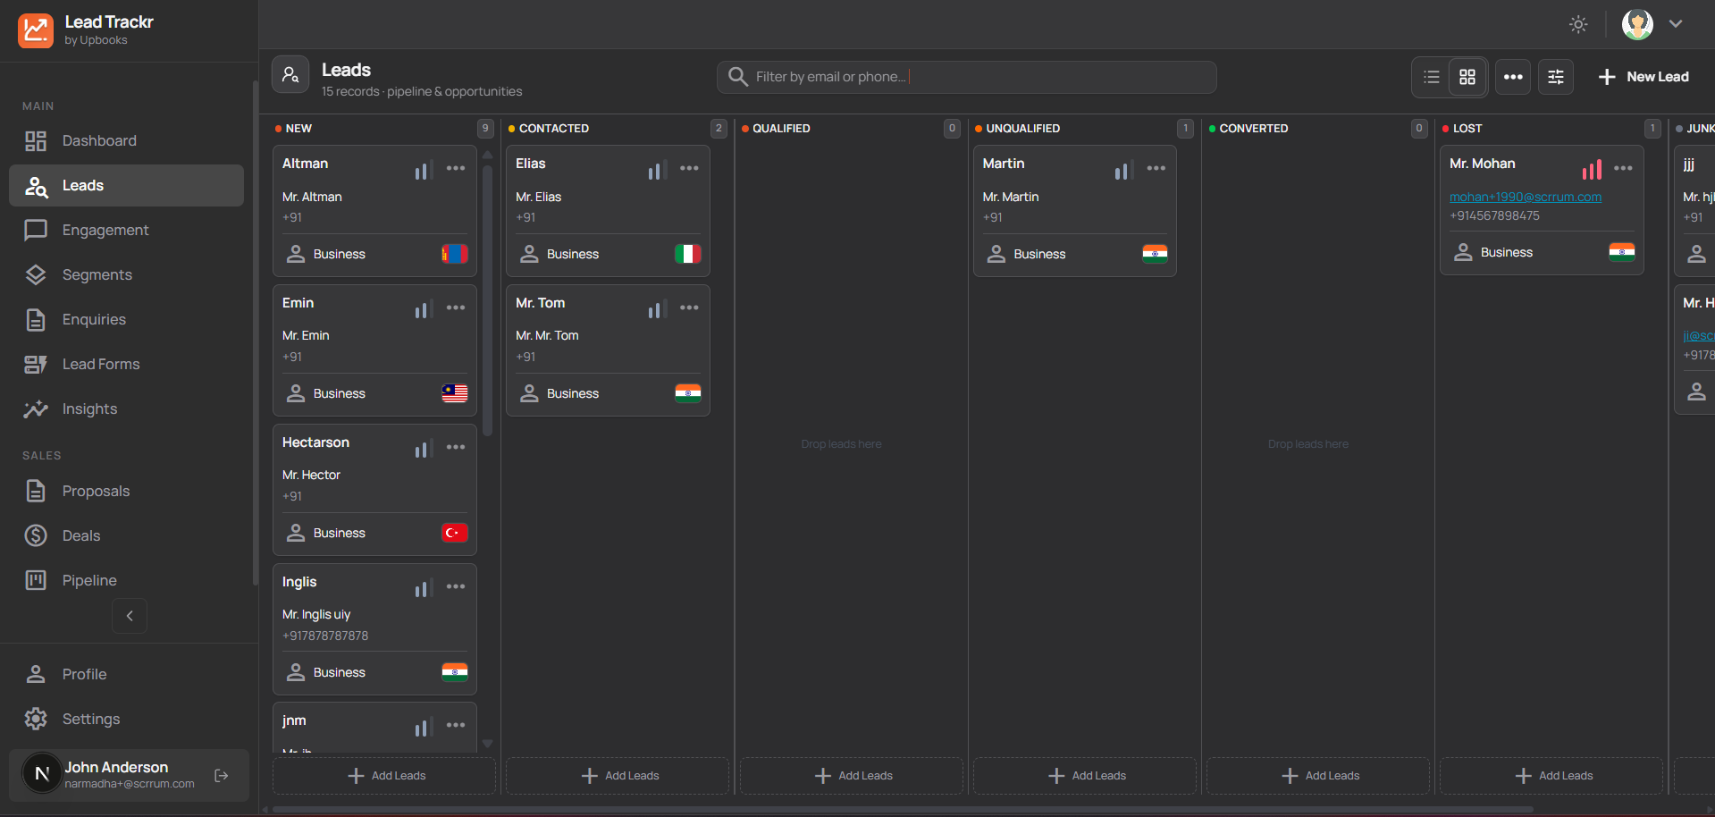Viewport: 1715px width, 817px height.
Task: Open the mohan+1990@scrrum.com email link
Action: [1525, 197]
